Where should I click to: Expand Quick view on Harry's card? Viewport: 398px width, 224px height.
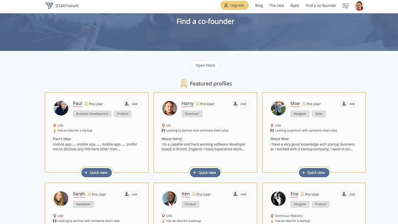[x=205, y=172]
